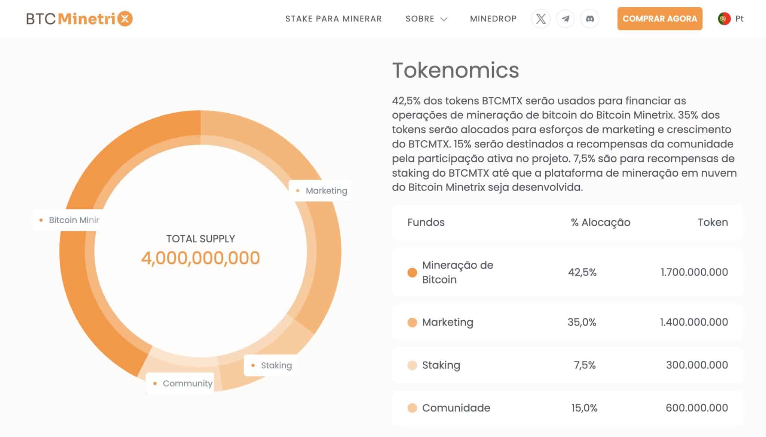Open the MINEDROP menu item
766x437 pixels.
point(493,19)
